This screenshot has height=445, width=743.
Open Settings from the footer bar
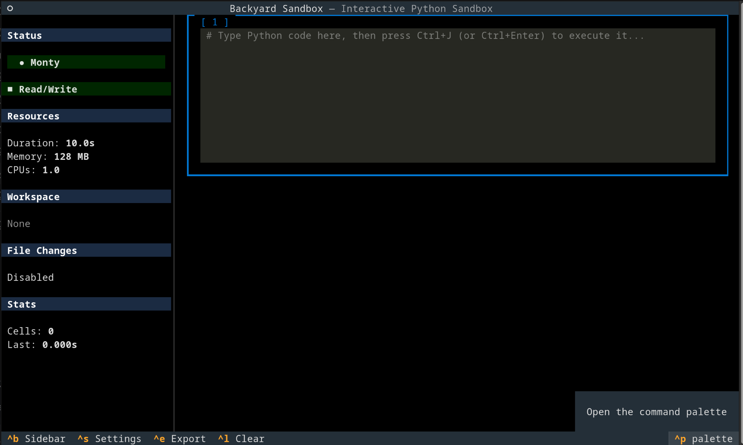pyautogui.click(x=109, y=439)
